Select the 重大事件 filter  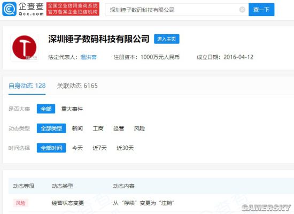tap(72, 109)
